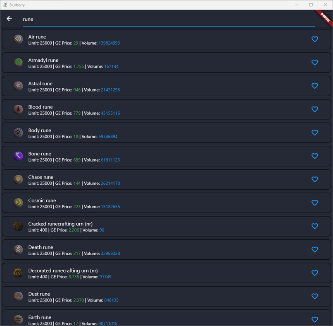333x326 pixels.
Task: Open the Armadyl rune item icon
Action: pyautogui.click(x=18, y=63)
